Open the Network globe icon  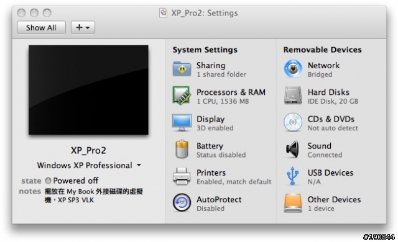[x=293, y=69]
